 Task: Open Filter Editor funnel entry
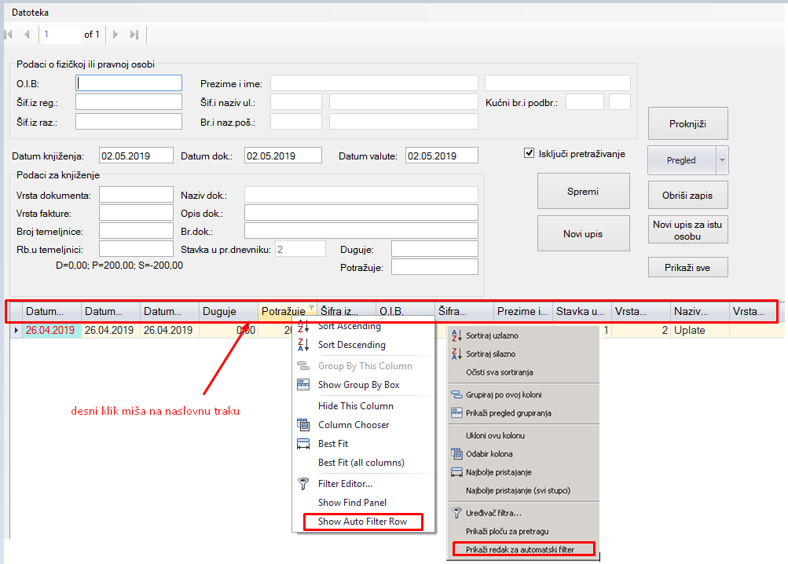[x=345, y=484]
